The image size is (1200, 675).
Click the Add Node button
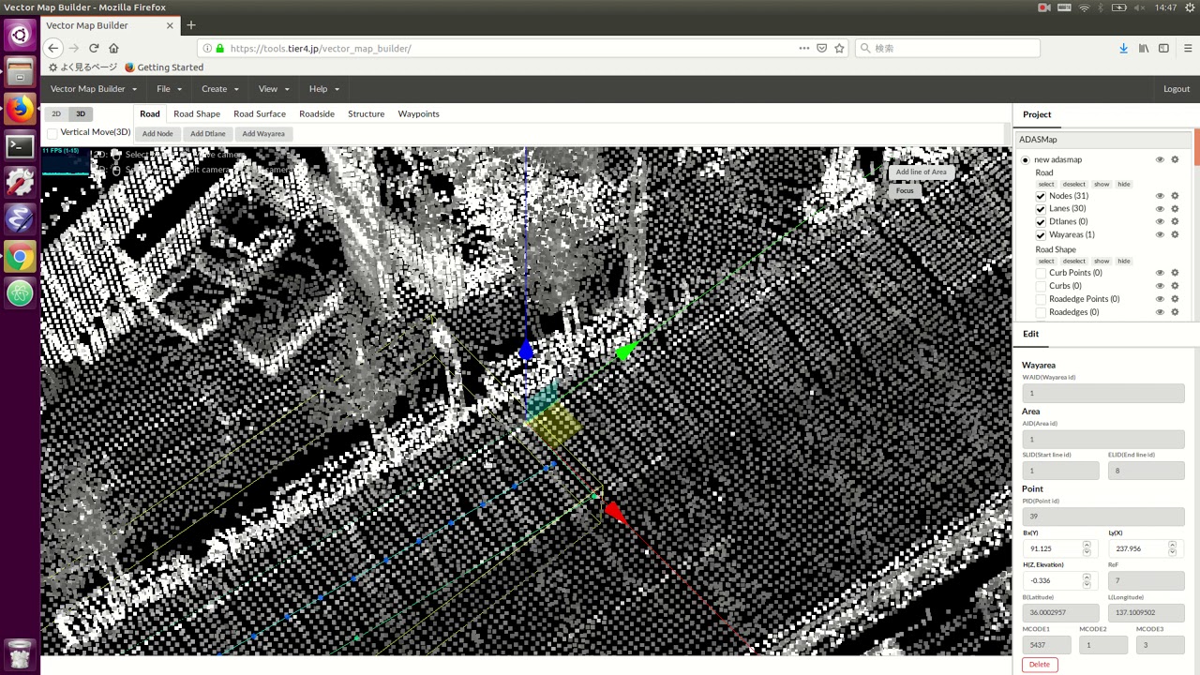click(157, 134)
